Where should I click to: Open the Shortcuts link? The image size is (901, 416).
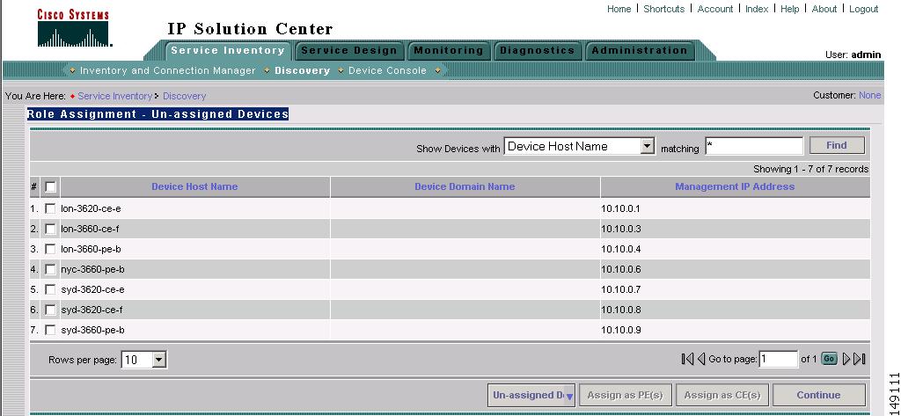click(x=663, y=9)
